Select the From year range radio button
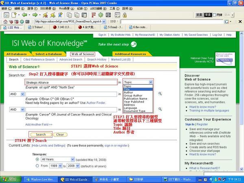The image size is (244, 183). click(37, 166)
